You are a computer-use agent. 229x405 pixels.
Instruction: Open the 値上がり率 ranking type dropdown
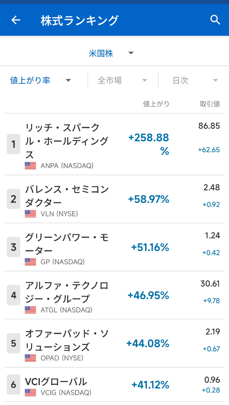[x=40, y=80]
